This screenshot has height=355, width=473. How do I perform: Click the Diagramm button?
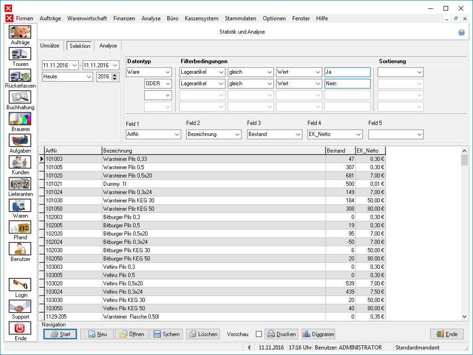(318, 334)
